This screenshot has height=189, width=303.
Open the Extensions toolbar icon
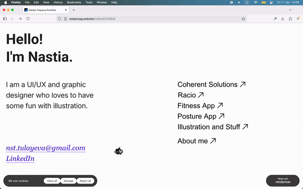[x=290, y=19]
